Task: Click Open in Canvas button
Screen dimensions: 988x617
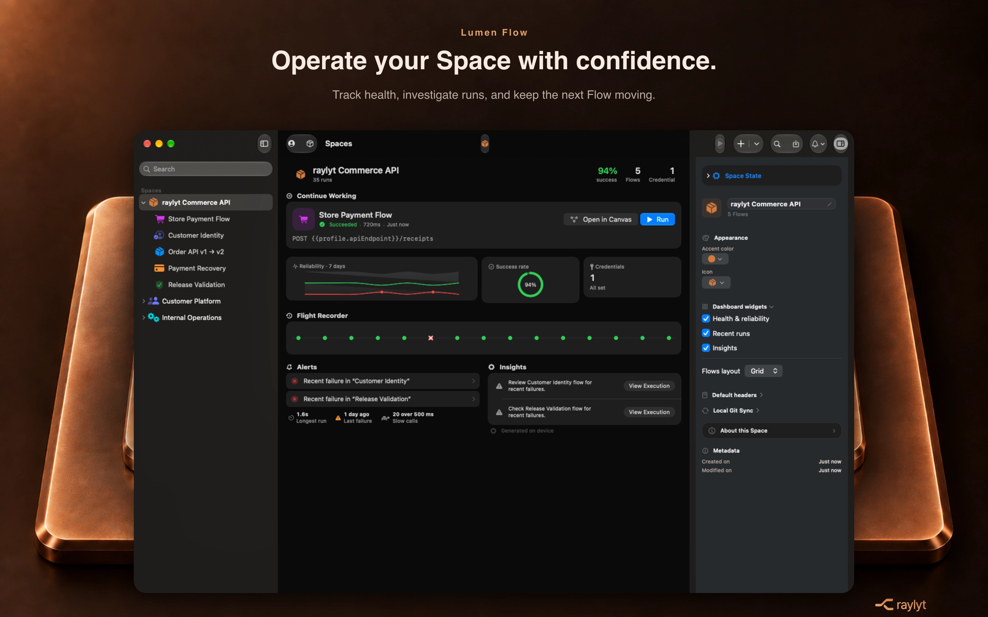Action: [x=601, y=219]
